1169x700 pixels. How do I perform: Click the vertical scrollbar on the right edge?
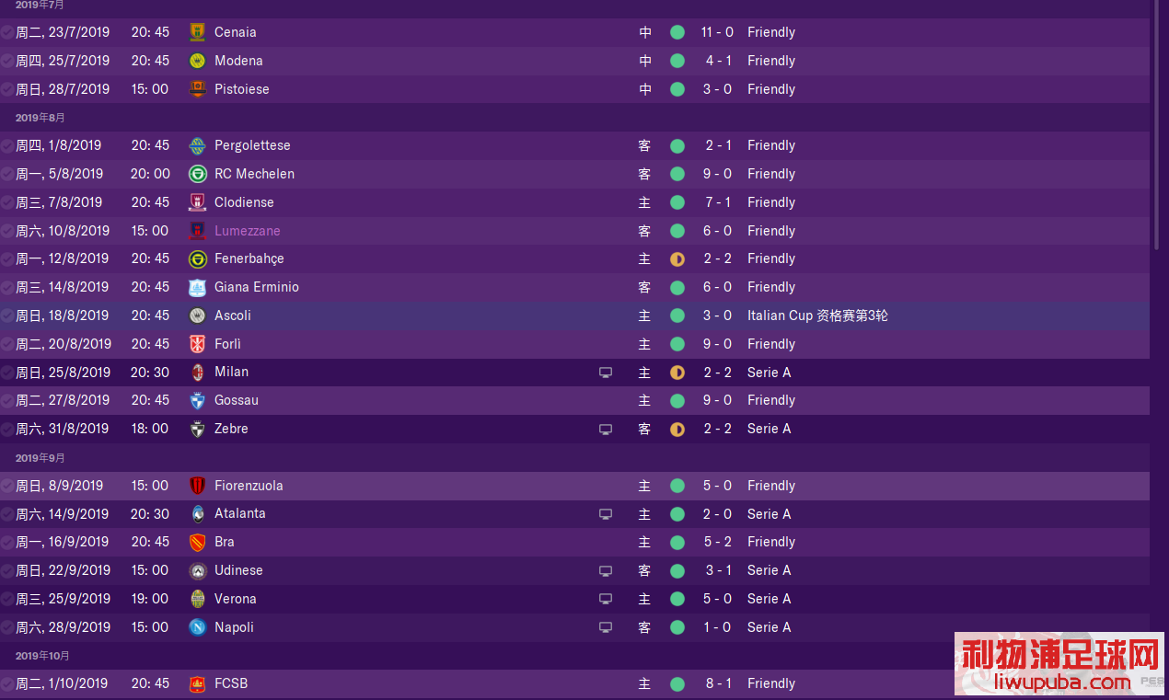[x=1158, y=124]
